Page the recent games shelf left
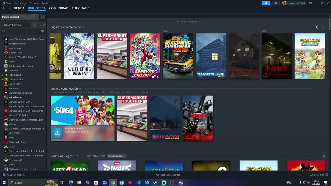 click(317, 27)
